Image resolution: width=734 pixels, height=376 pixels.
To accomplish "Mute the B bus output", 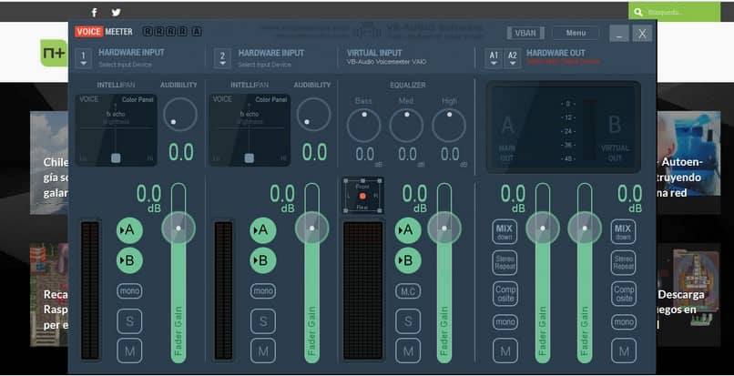I will point(624,351).
